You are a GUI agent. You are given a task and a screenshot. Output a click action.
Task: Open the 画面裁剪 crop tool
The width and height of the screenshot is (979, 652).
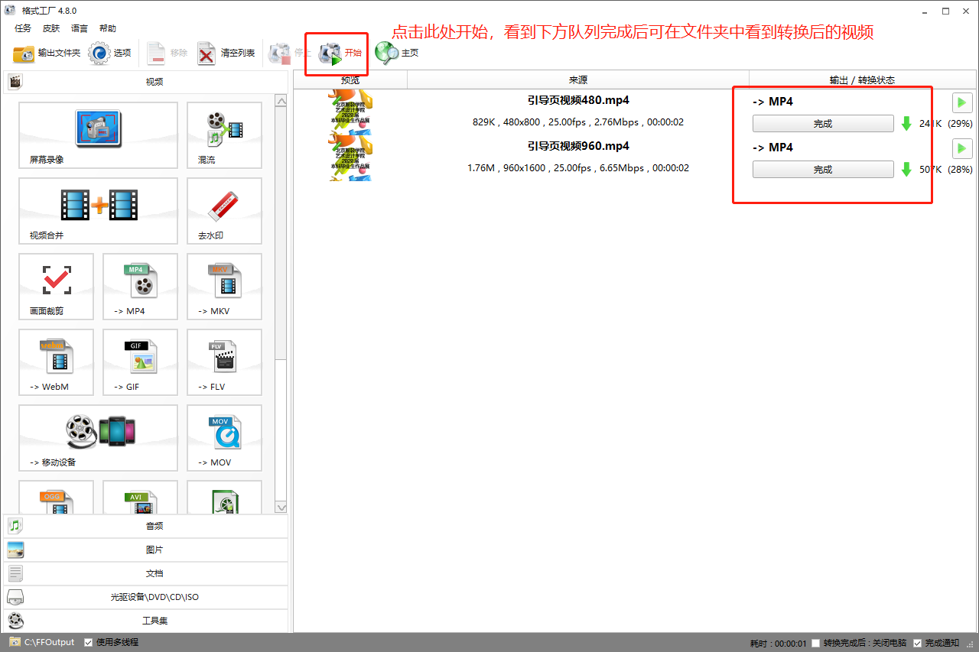tap(56, 287)
